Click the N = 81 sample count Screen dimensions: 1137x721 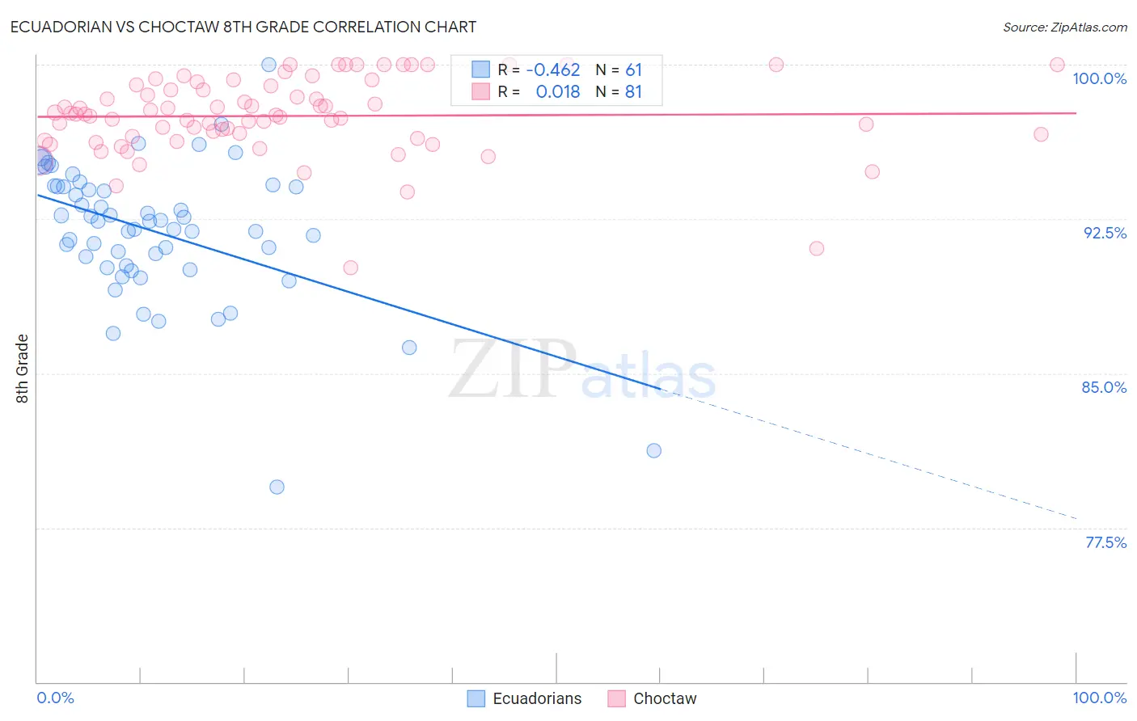[x=619, y=91]
